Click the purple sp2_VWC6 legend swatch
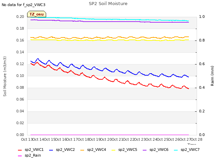 pyautogui.click(x=145, y=150)
